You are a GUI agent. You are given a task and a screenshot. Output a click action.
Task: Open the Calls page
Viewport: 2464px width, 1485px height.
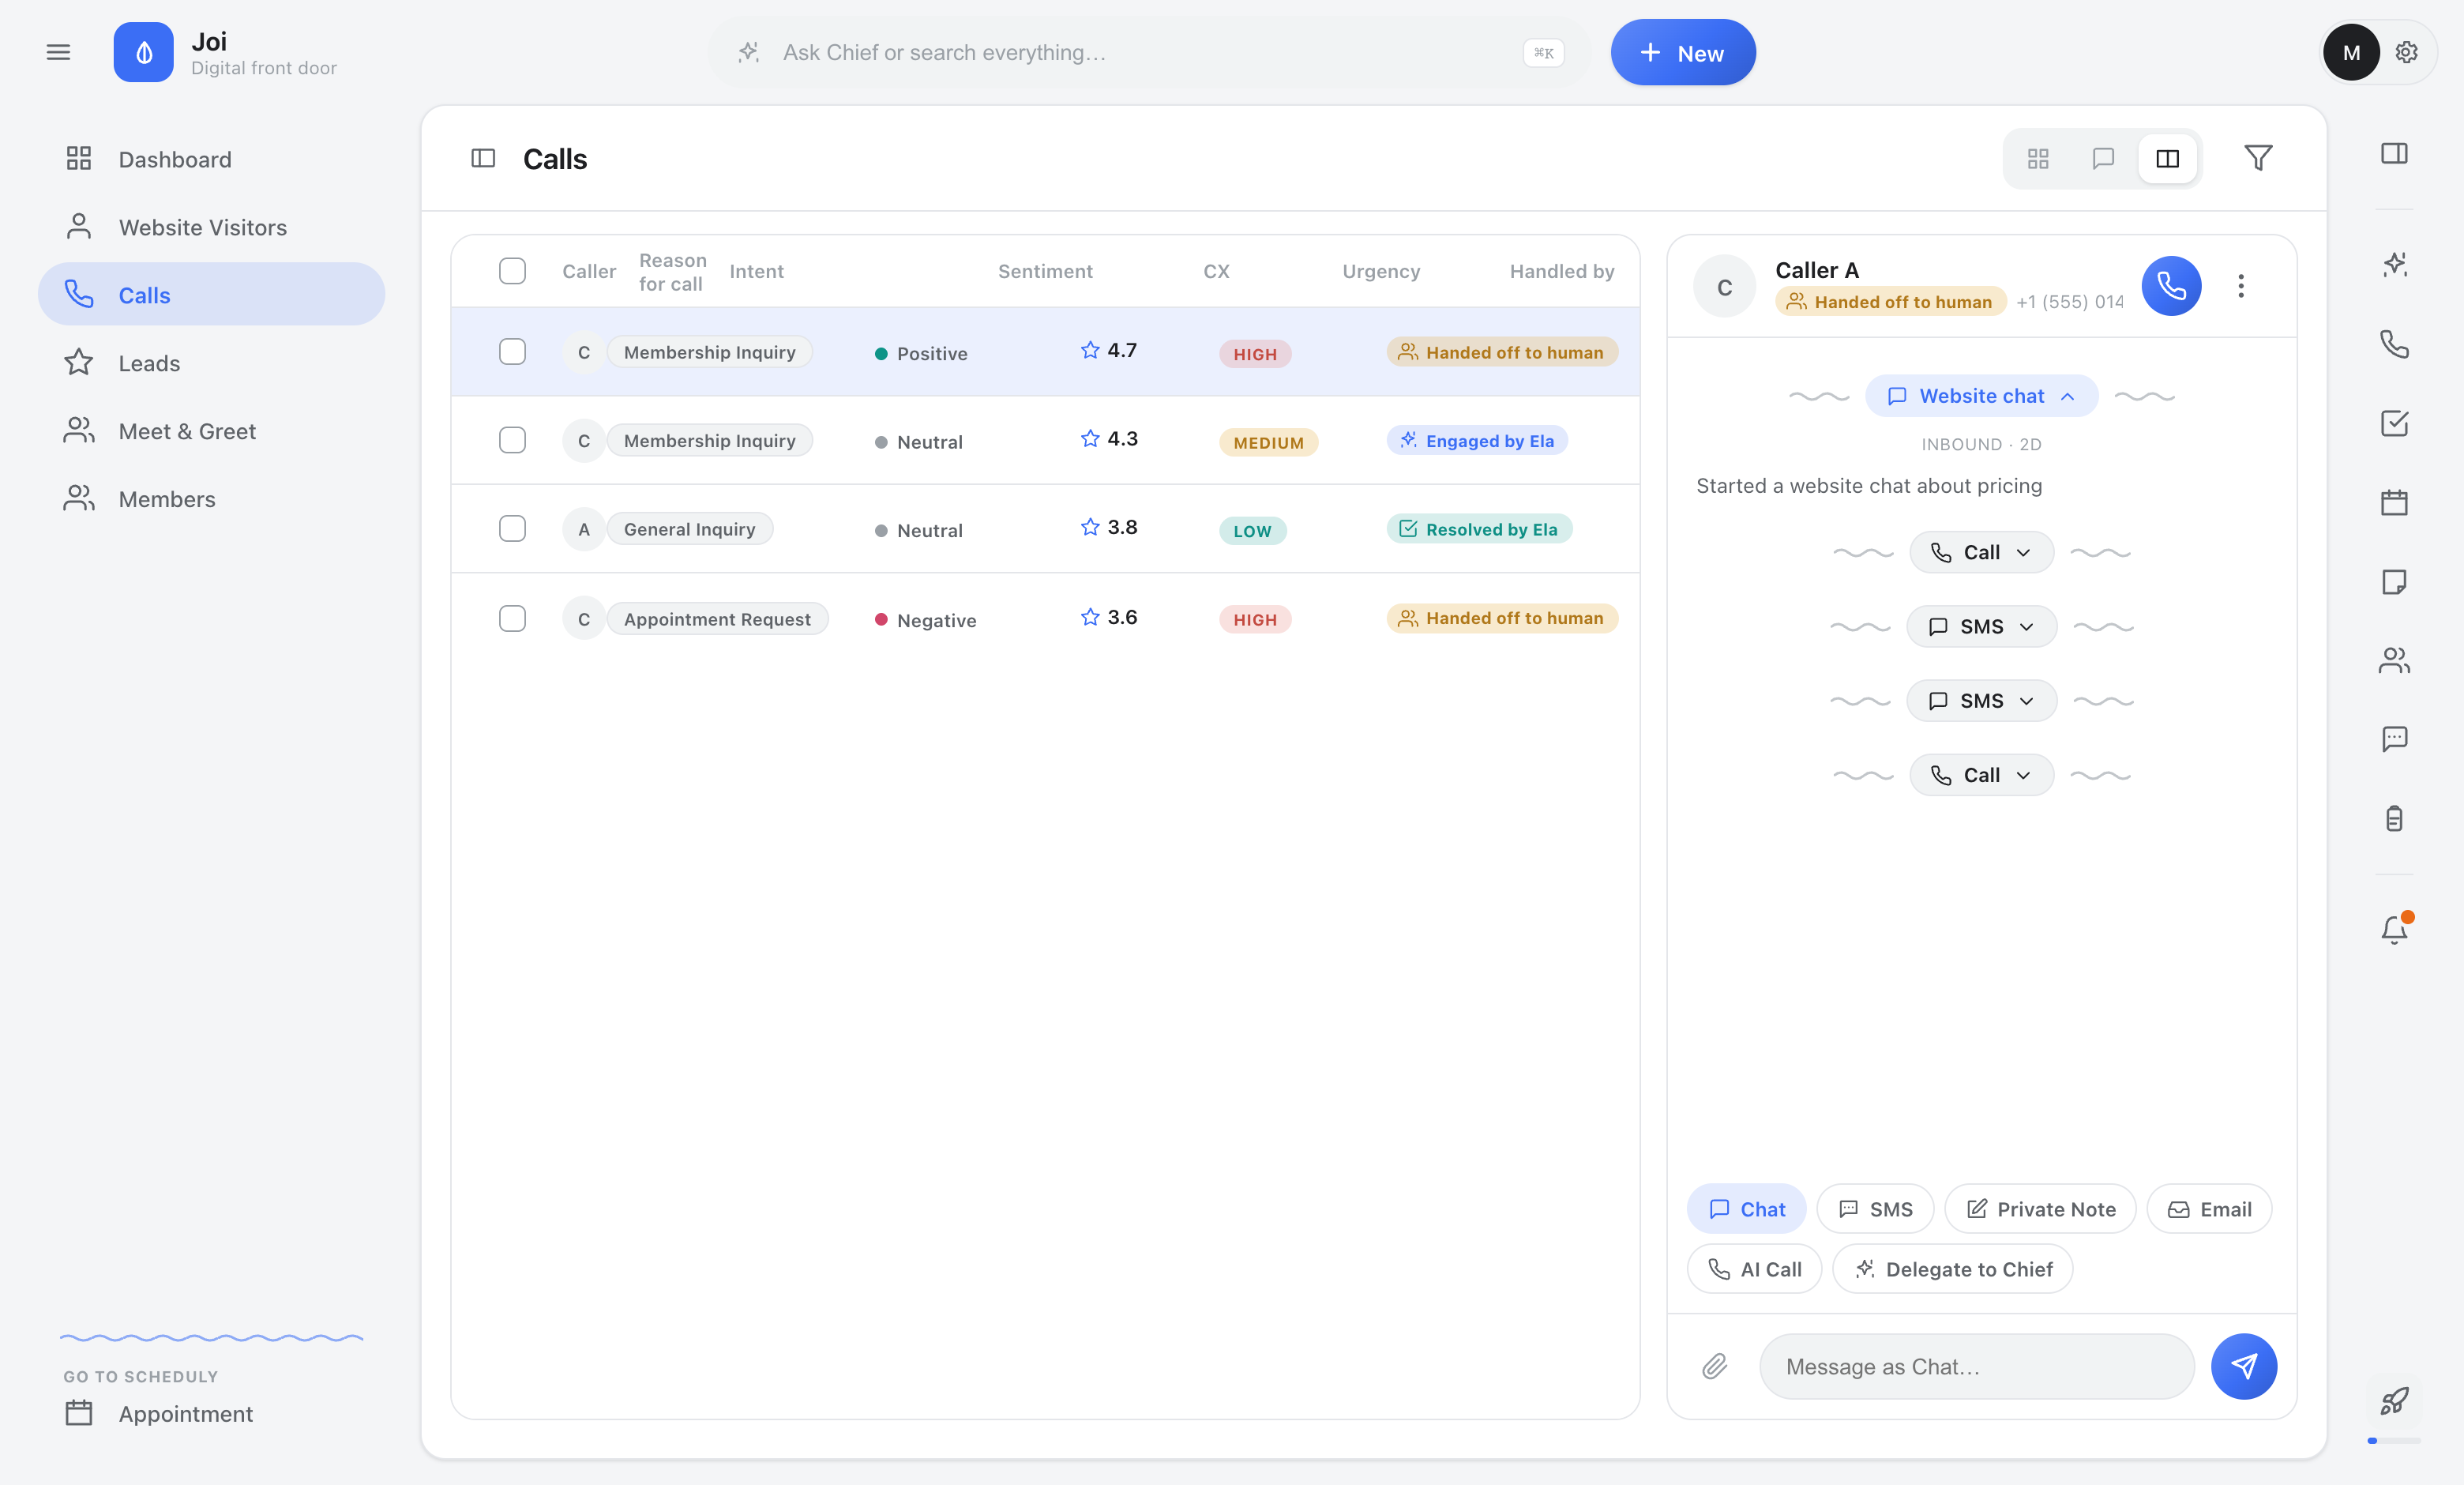[211, 294]
